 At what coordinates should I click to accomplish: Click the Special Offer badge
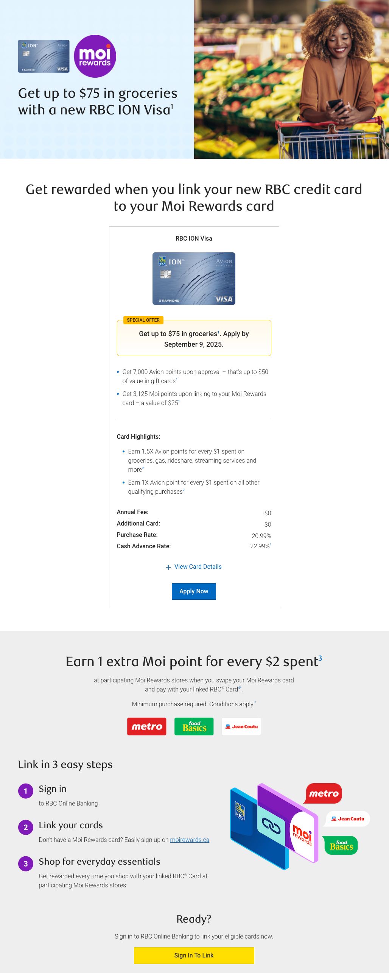click(x=143, y=320)
